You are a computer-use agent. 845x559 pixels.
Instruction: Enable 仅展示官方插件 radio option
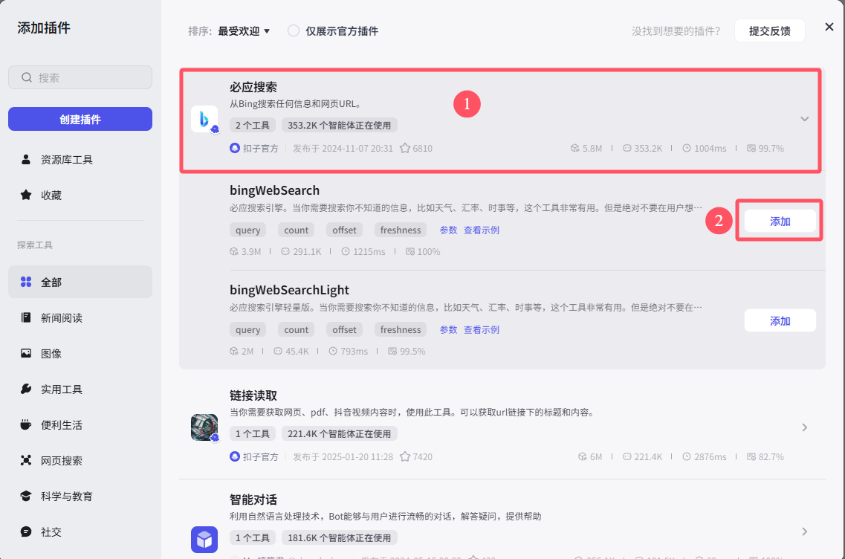click(293, 30)
